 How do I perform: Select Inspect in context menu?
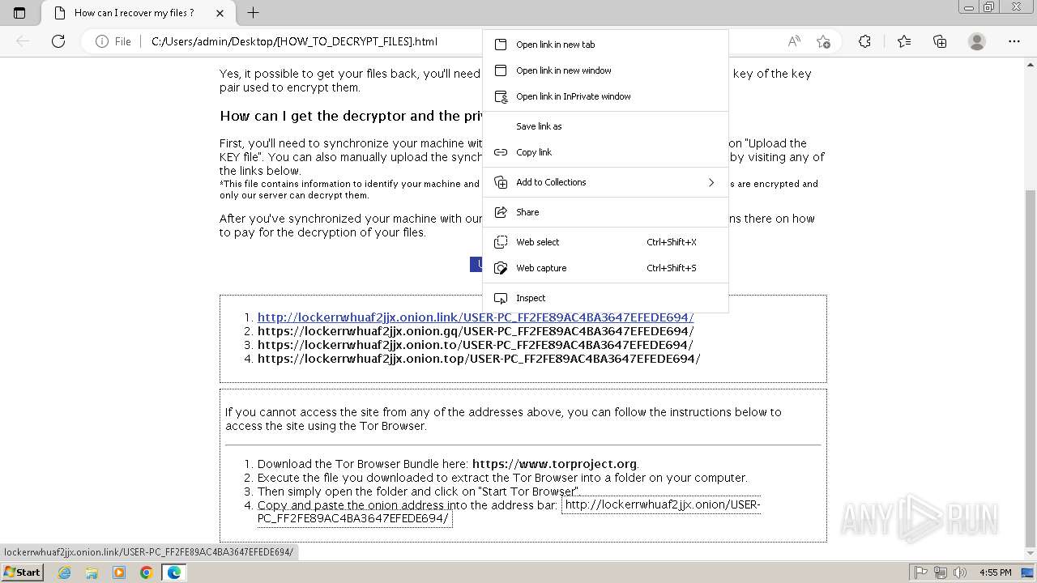[605, 298]
